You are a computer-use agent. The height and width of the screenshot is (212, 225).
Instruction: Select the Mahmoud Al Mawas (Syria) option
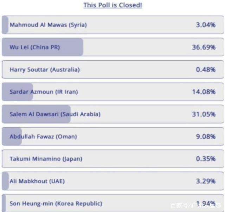click(x=48, y=25)
